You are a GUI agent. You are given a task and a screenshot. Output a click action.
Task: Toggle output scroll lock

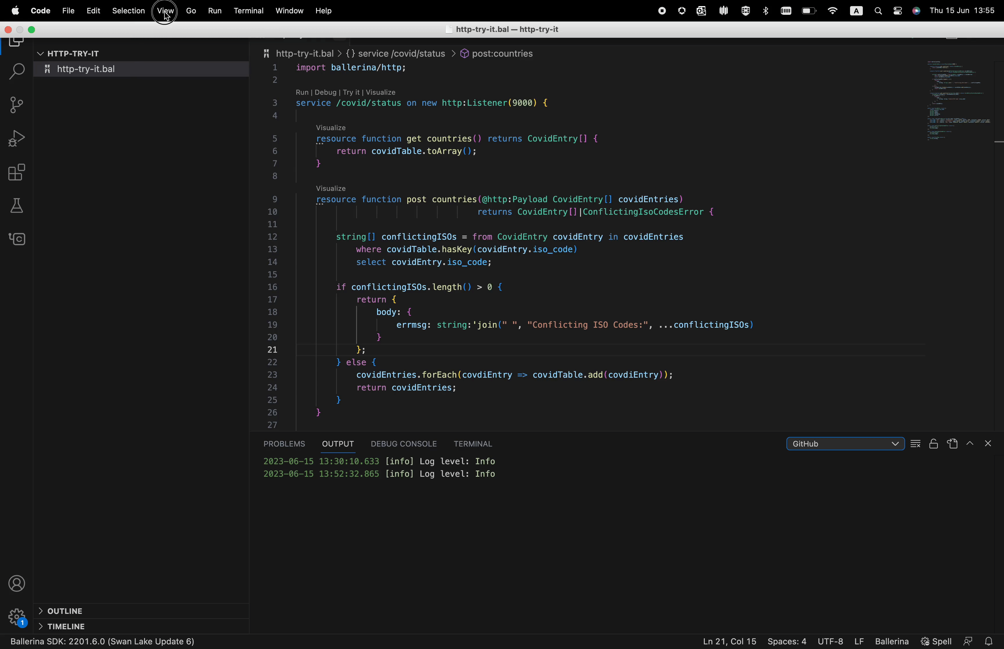(934, 444)
